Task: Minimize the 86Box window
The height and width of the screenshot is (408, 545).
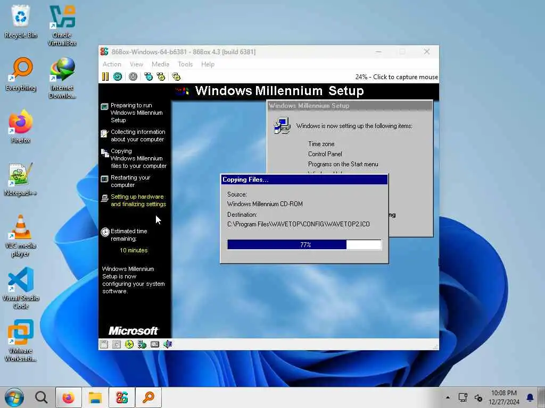Action: (378, 52)
